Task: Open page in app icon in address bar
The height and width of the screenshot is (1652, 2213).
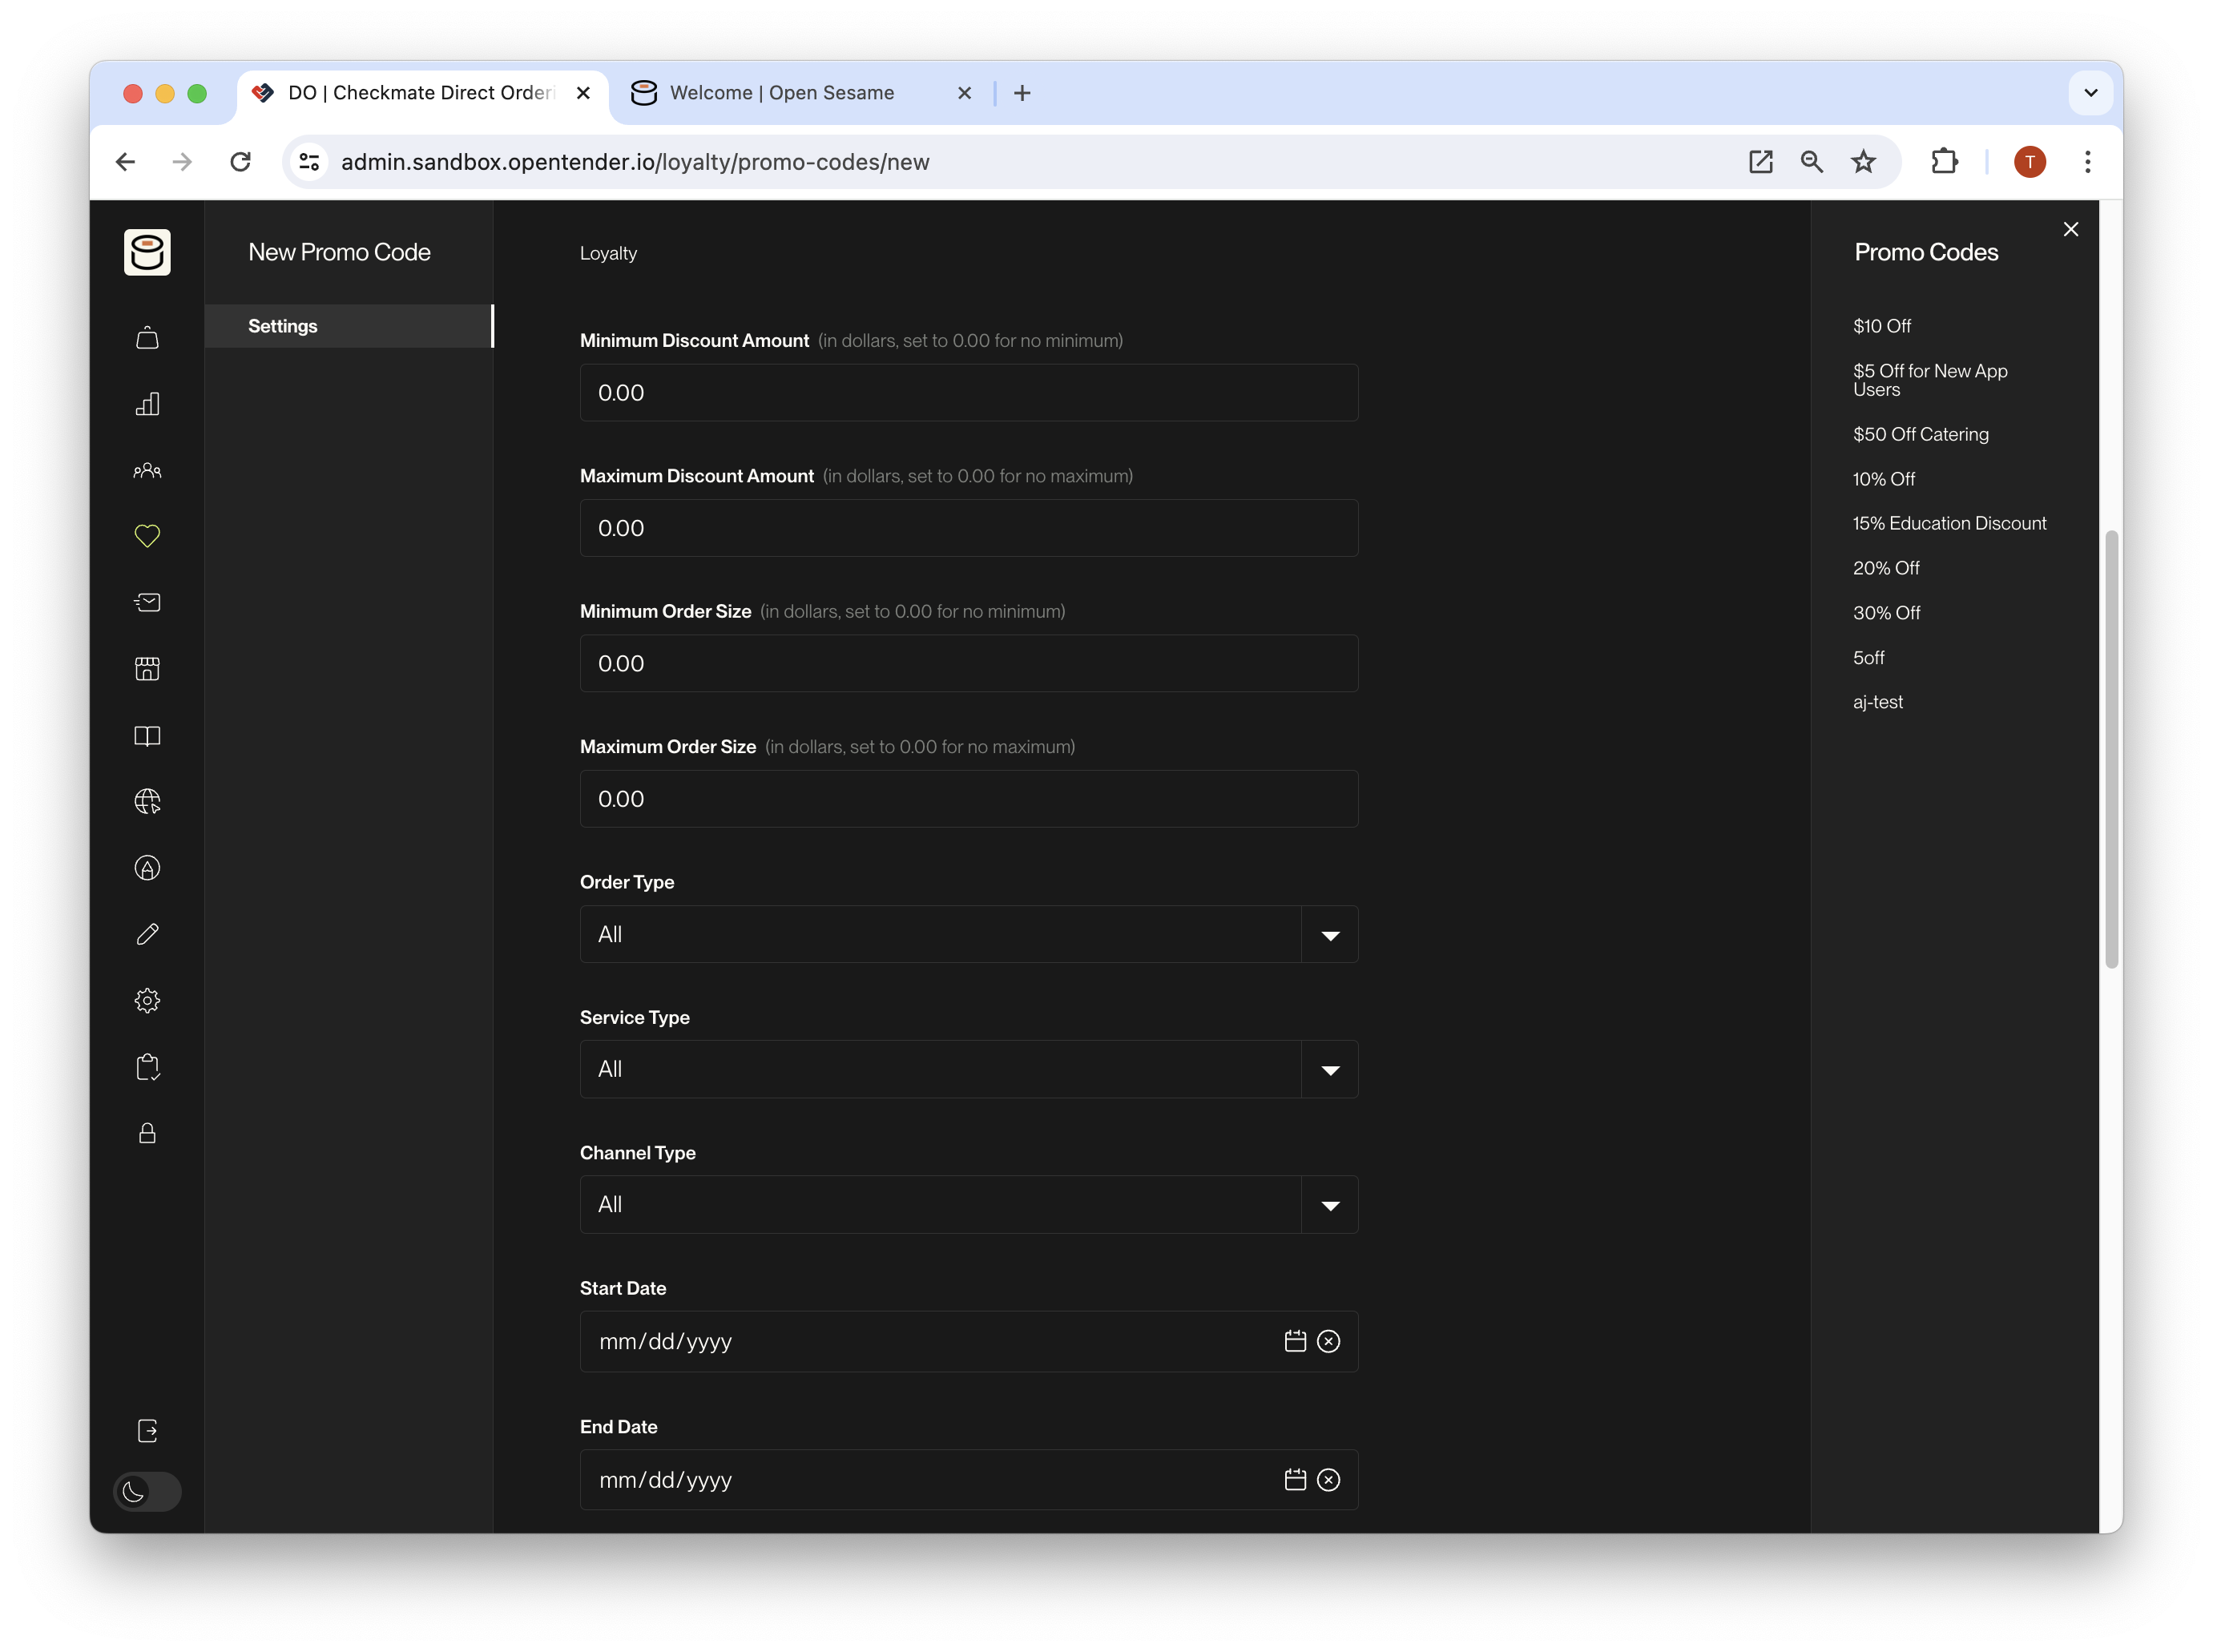Action: tap(1760, 162)
